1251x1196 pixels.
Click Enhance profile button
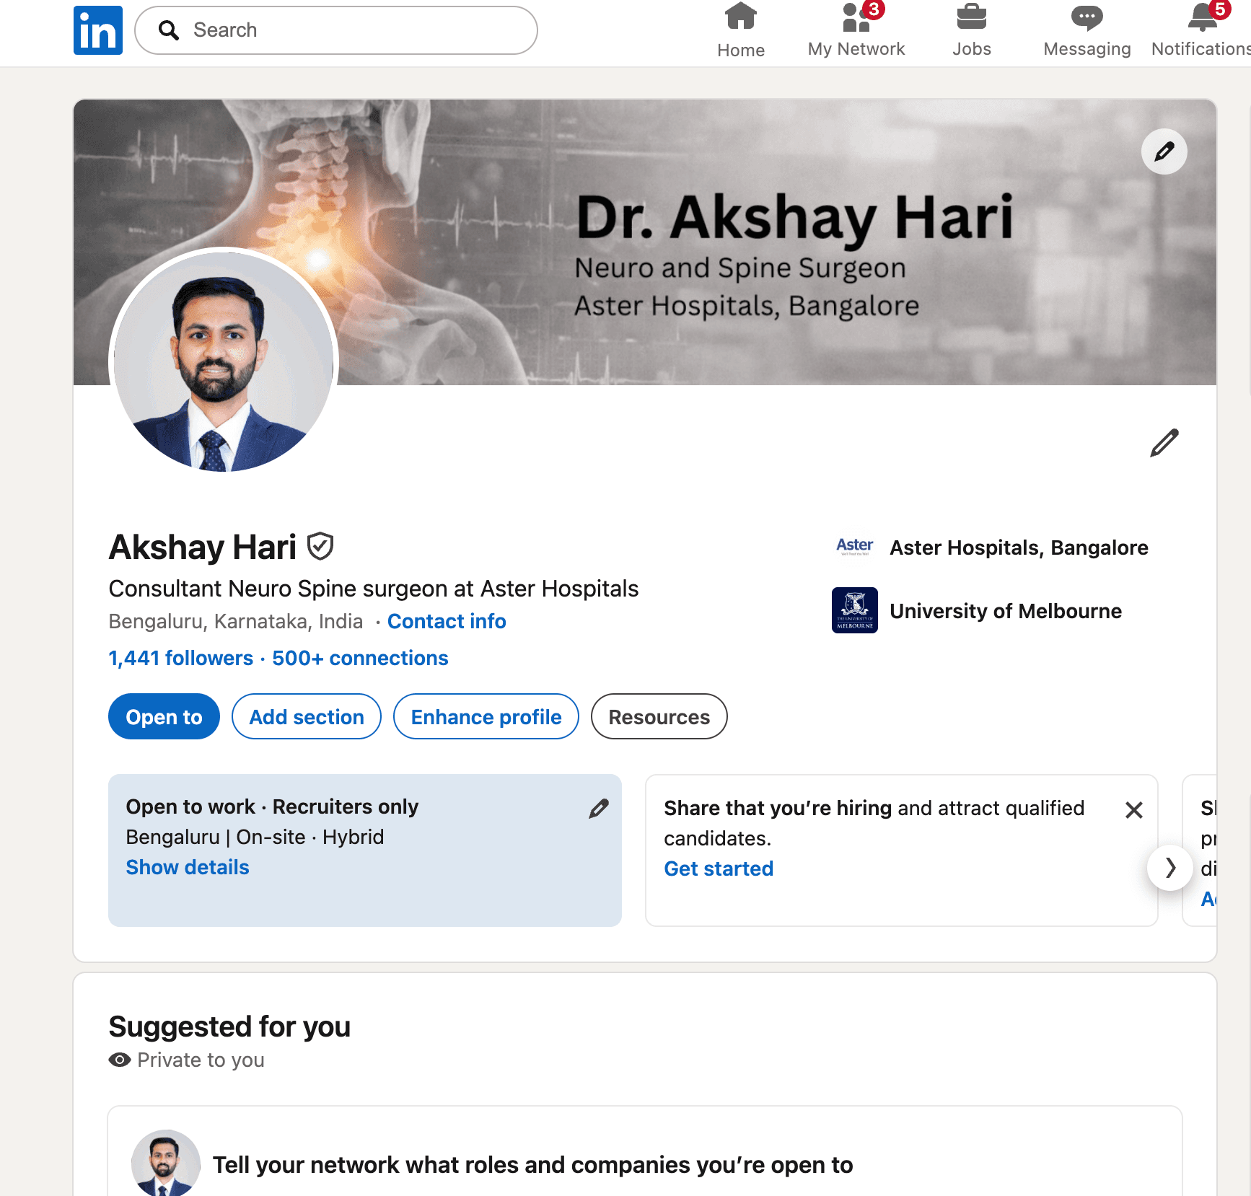pos(486,716)
